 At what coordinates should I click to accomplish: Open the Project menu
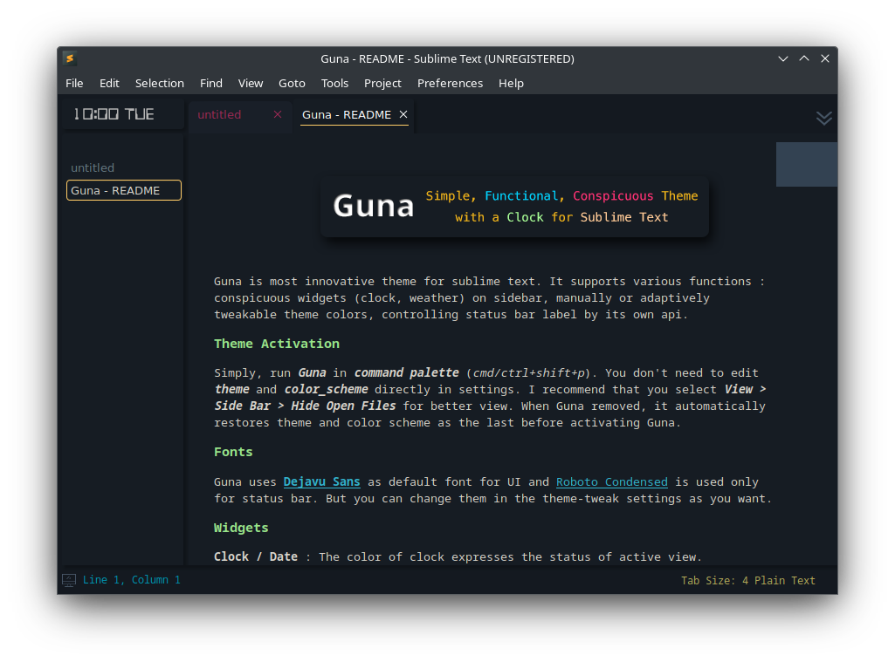(382, 83)
